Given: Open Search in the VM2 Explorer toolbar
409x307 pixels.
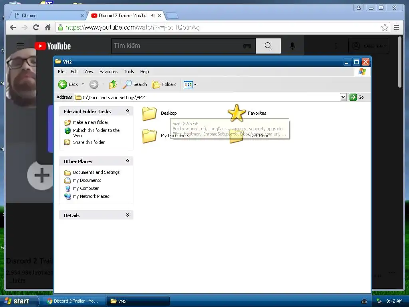Looking at the screenshot, I should [135, 84].
